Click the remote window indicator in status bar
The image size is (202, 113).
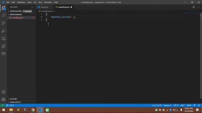click(x=3, y=105)
